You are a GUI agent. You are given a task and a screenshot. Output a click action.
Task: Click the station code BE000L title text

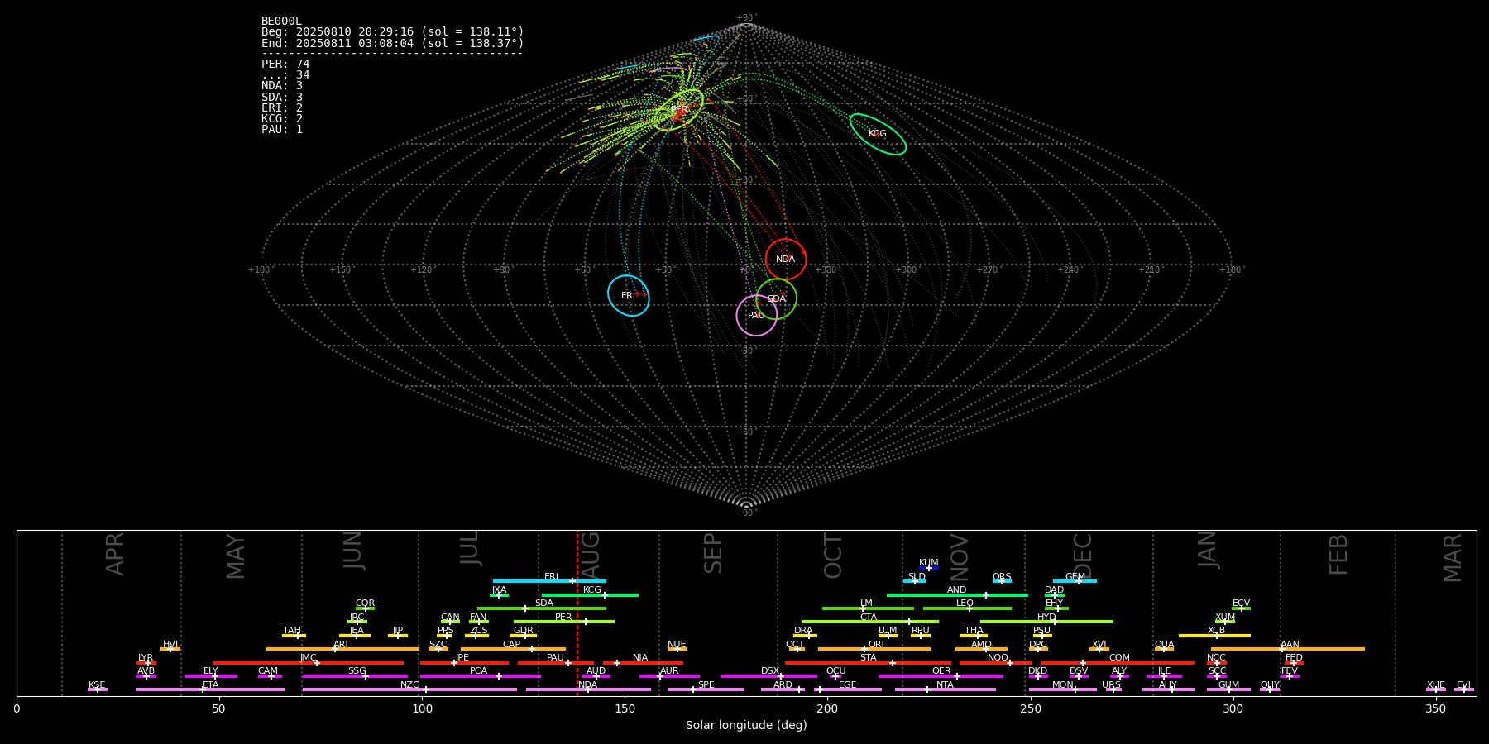coord(281,21)
